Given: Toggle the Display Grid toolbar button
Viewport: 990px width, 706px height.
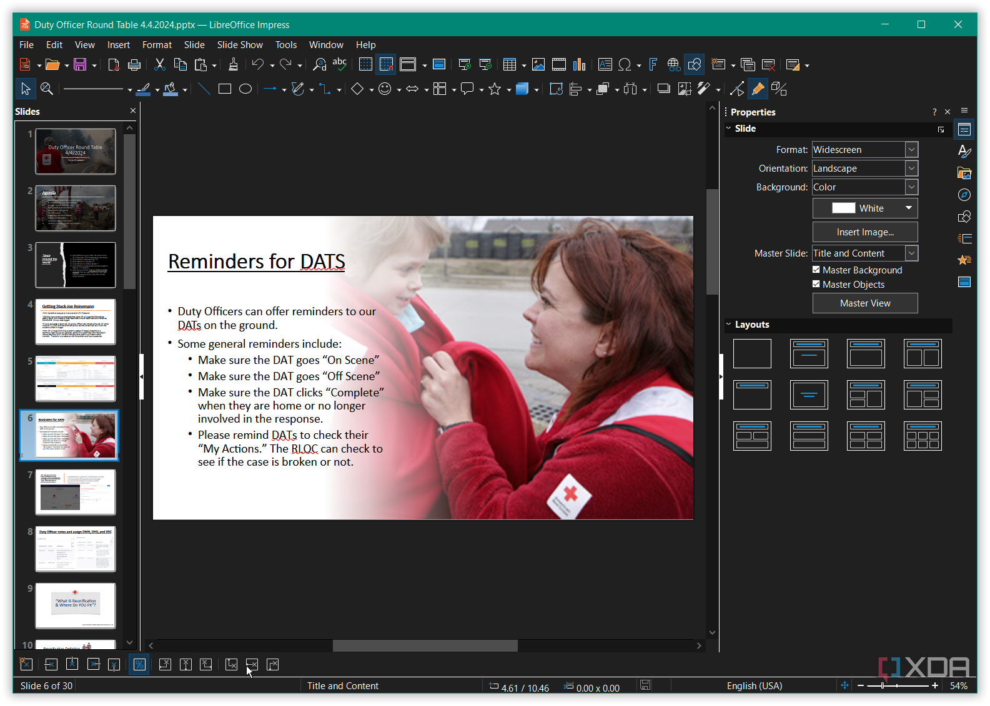Looking at the screenshot, I should click(365, 65).
